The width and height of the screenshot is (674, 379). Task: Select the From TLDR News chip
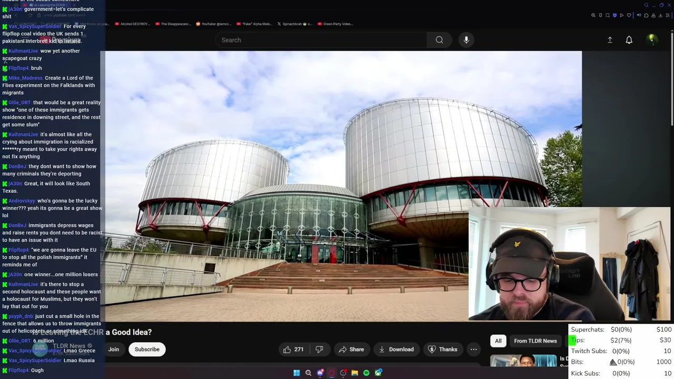[535, 341]
